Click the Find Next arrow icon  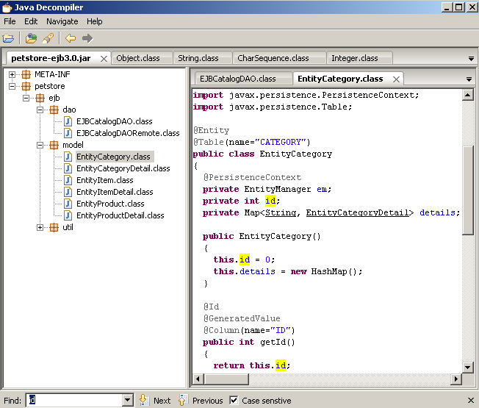click(x=144, y=401)
